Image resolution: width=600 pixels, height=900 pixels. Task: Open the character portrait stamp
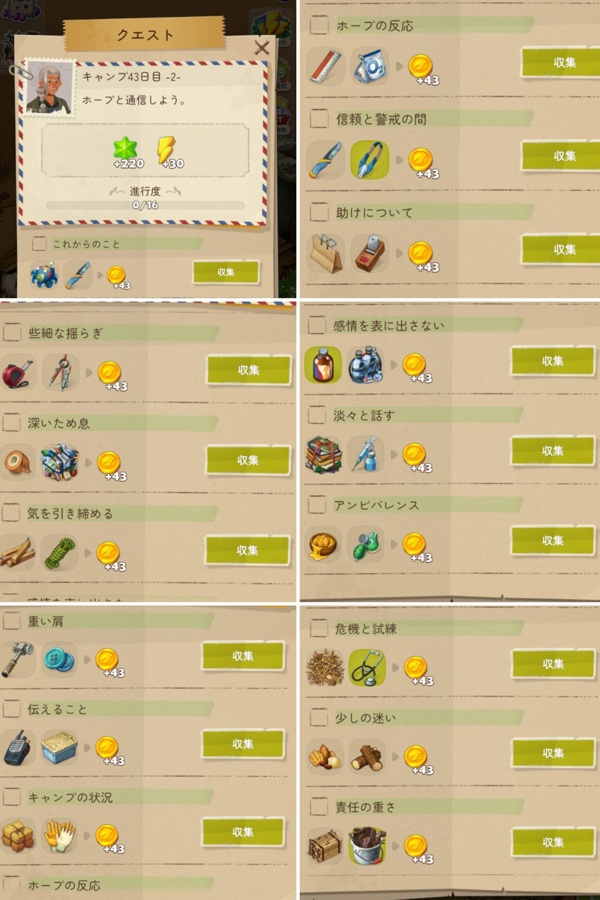click(x=50, y=88)
